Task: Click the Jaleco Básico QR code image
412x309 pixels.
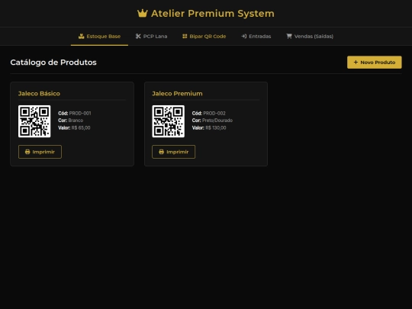Action: point(34,121)
